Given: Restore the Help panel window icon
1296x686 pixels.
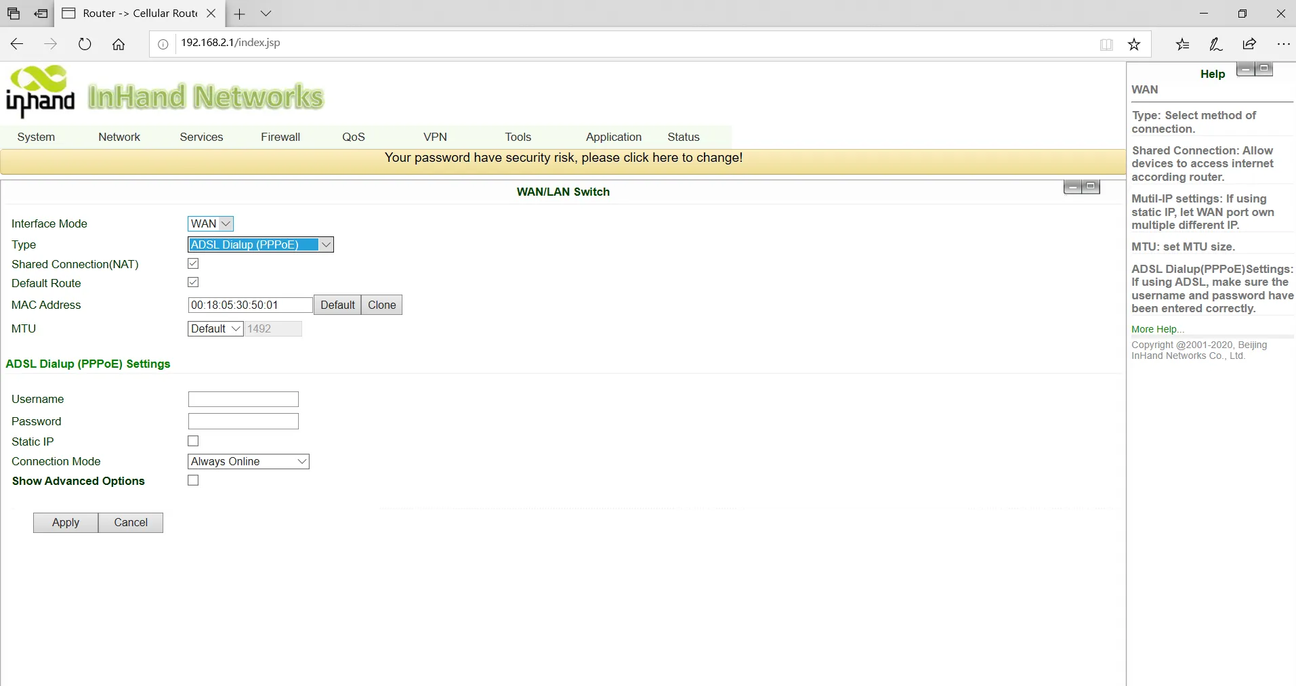Looking at the screenshot, I should [x=1264, y=69].
